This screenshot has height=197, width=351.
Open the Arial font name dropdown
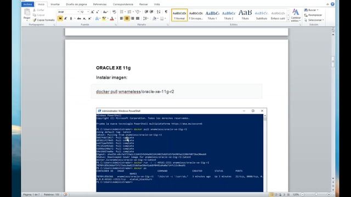pos(78,12)
